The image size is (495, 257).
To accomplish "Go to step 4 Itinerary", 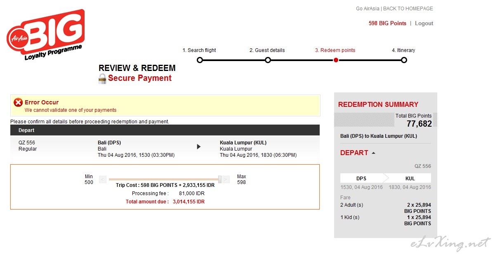I will coord(403,50).
